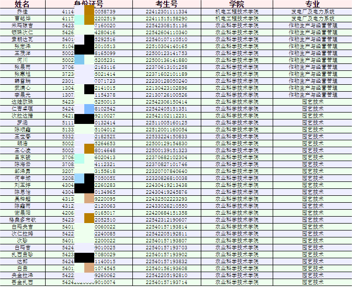352x287 pixels.
Task: Select the name cell 乔佳
Action: point(22,11)
